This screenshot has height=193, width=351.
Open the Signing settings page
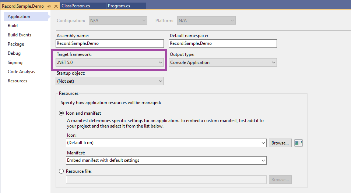point(15,62)
